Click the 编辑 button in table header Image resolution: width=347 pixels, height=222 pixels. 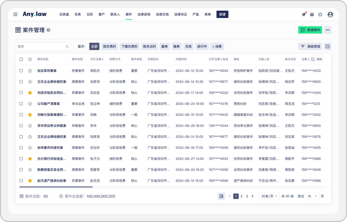click(317, 59)
